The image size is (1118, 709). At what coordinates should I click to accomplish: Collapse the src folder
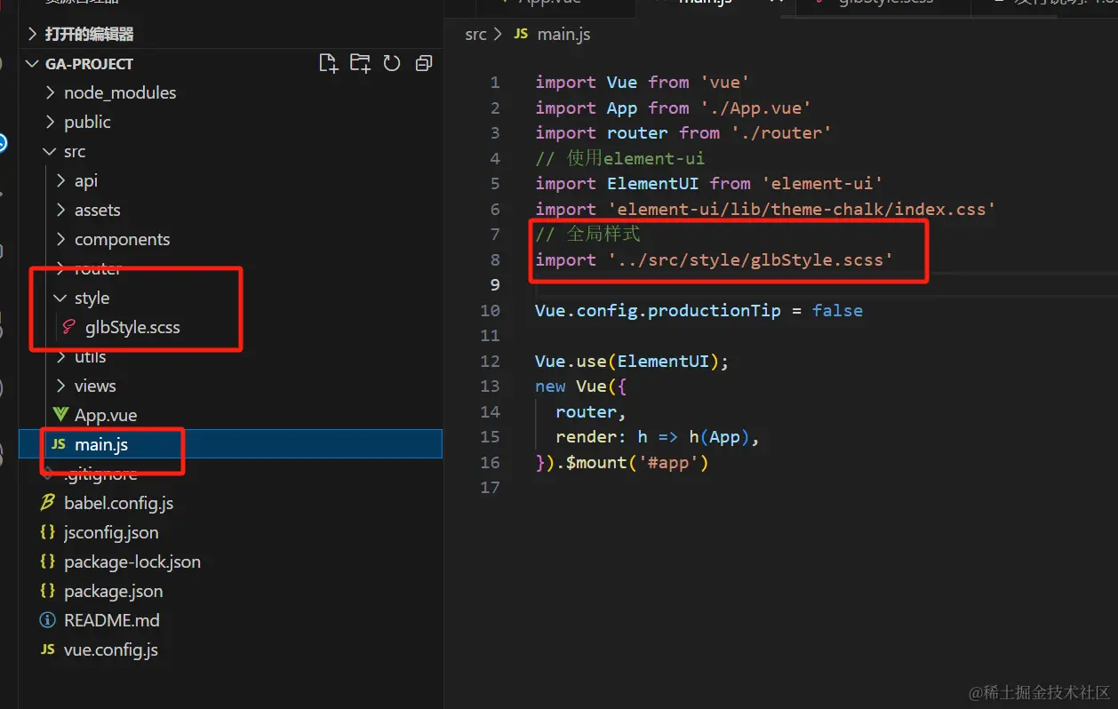[x=50, y=151]
